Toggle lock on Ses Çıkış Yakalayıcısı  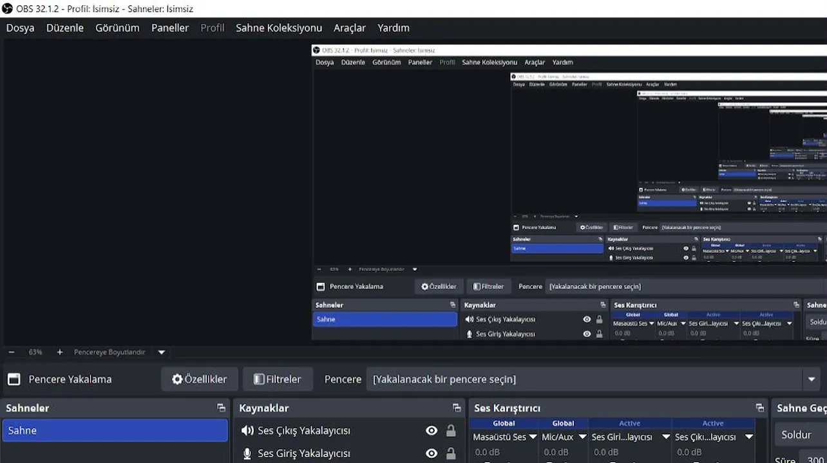coord(451,431)
